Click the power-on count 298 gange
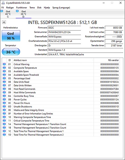The height and width of the screenshot is (160, 125). click(114, 41)
